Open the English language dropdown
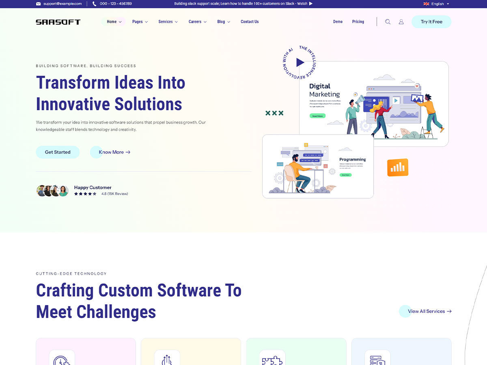 (x=436, y=4)
